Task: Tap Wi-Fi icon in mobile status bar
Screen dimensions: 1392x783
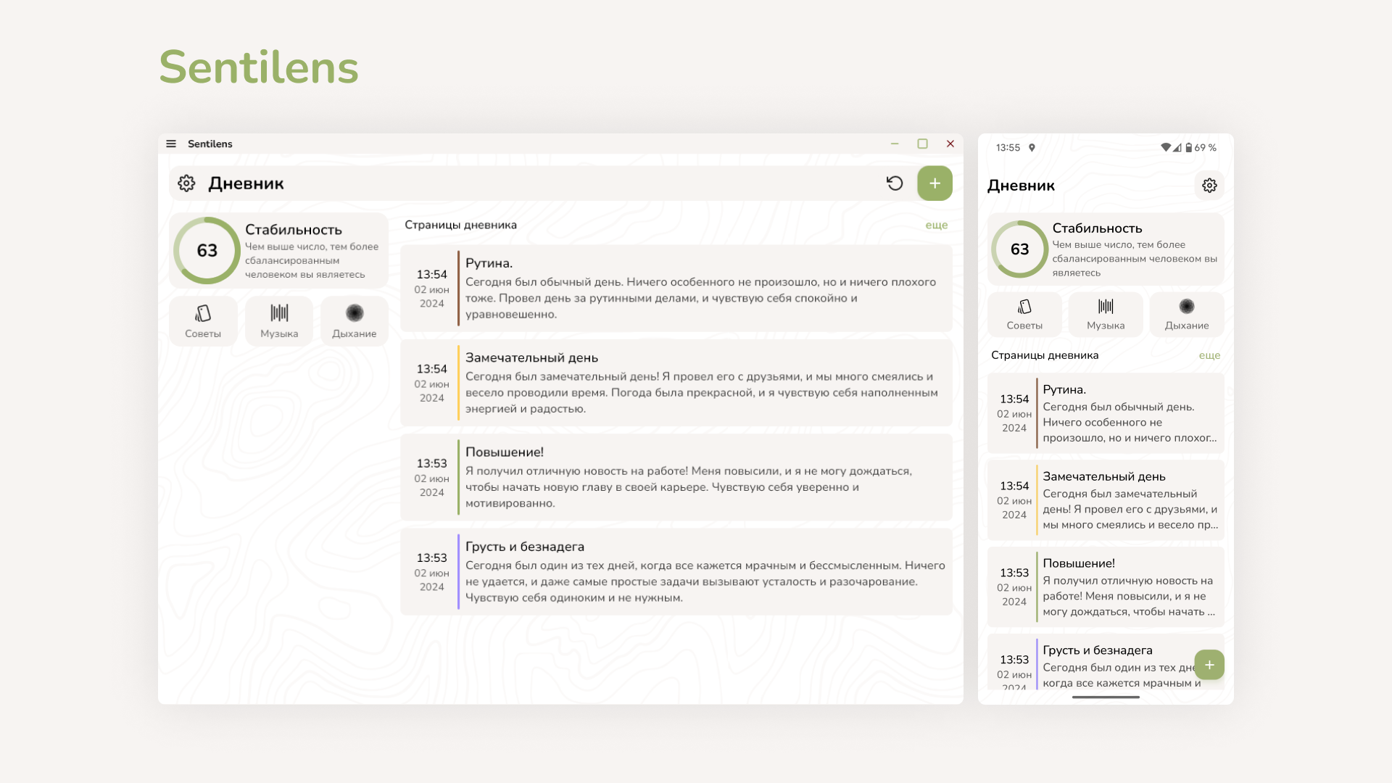Action: [x=1165, y=147]
